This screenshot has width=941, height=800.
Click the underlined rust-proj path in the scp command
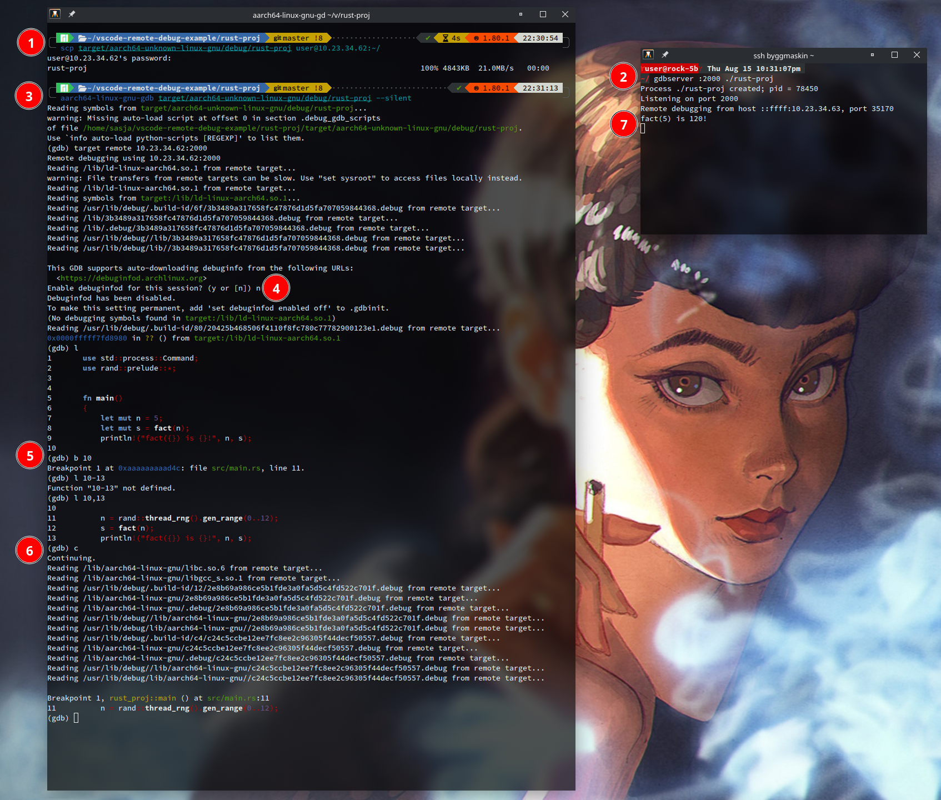point(184,48)
